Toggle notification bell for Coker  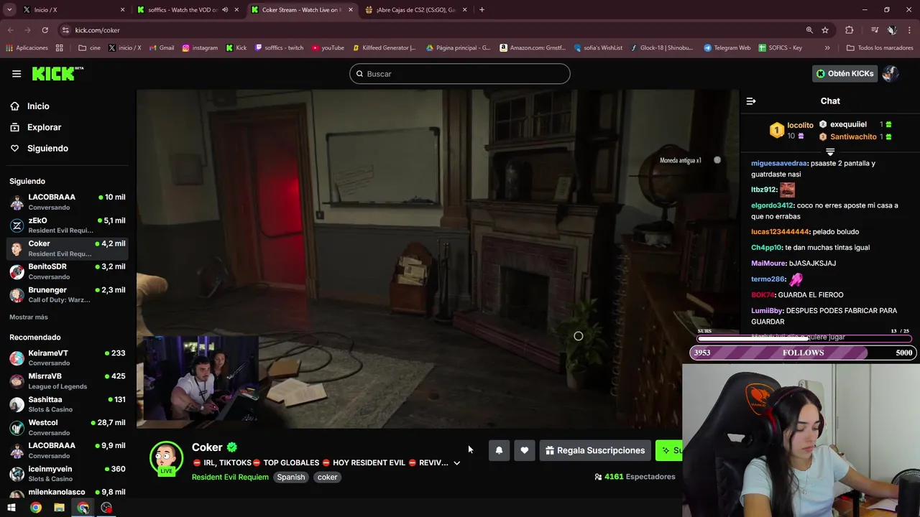click(499, 450)
